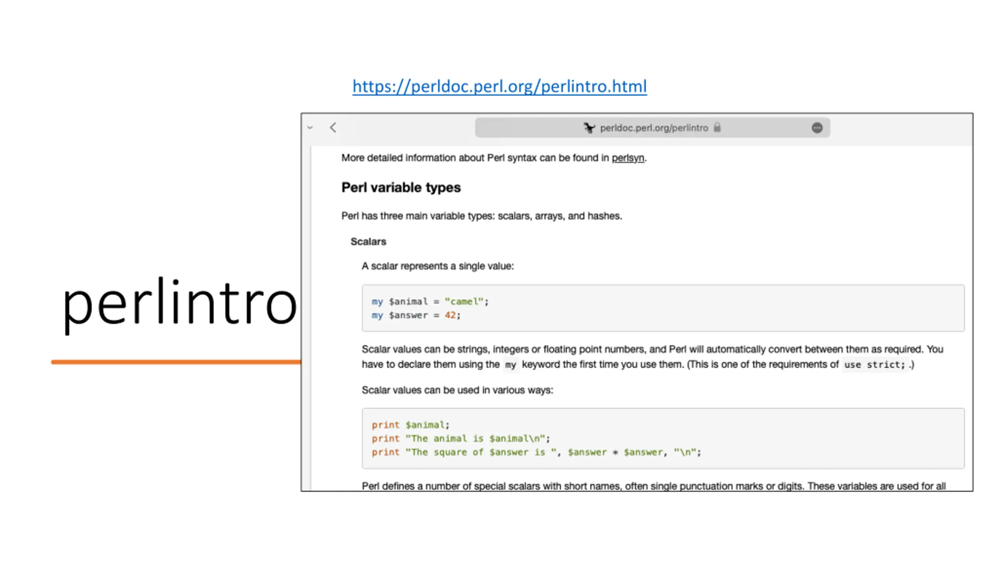999x562 pixels.
Task: Click the code line my $animal = "camel"
Action: coord(430,301)
